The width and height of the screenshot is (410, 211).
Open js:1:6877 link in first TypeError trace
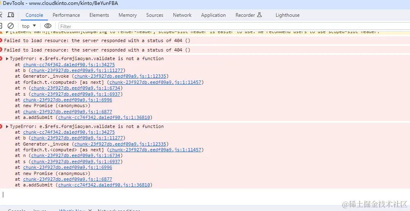point(68,112)
